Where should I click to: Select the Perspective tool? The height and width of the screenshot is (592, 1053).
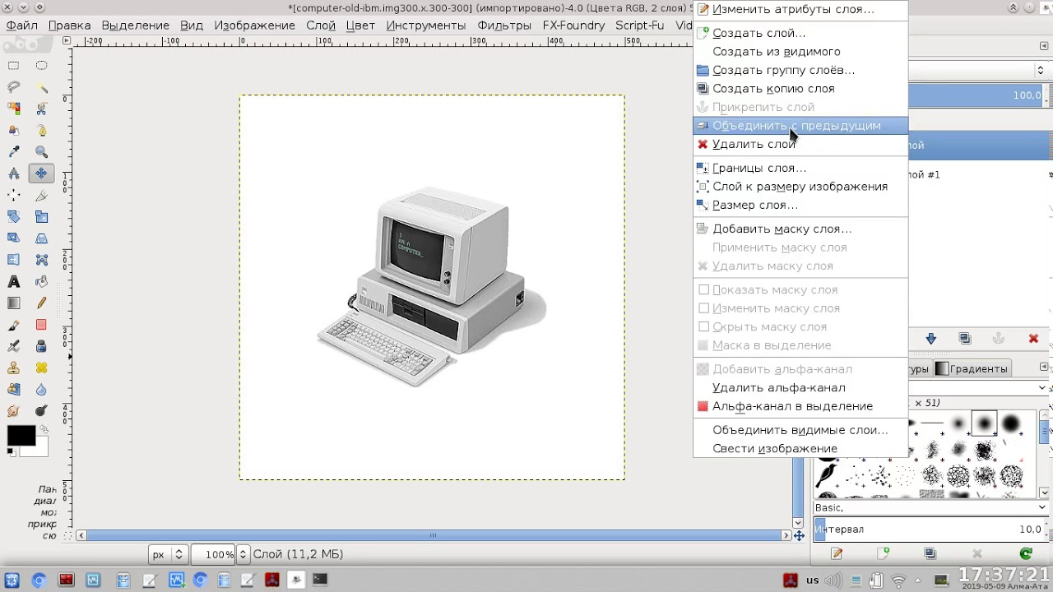41,238
